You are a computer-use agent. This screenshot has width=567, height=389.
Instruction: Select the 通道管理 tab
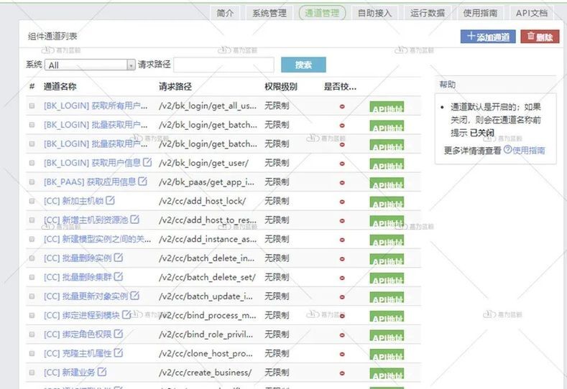pos(322,13)
